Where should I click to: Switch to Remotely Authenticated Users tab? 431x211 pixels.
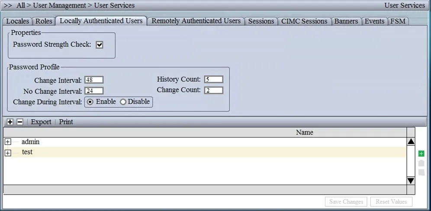(x=196, y=21)
